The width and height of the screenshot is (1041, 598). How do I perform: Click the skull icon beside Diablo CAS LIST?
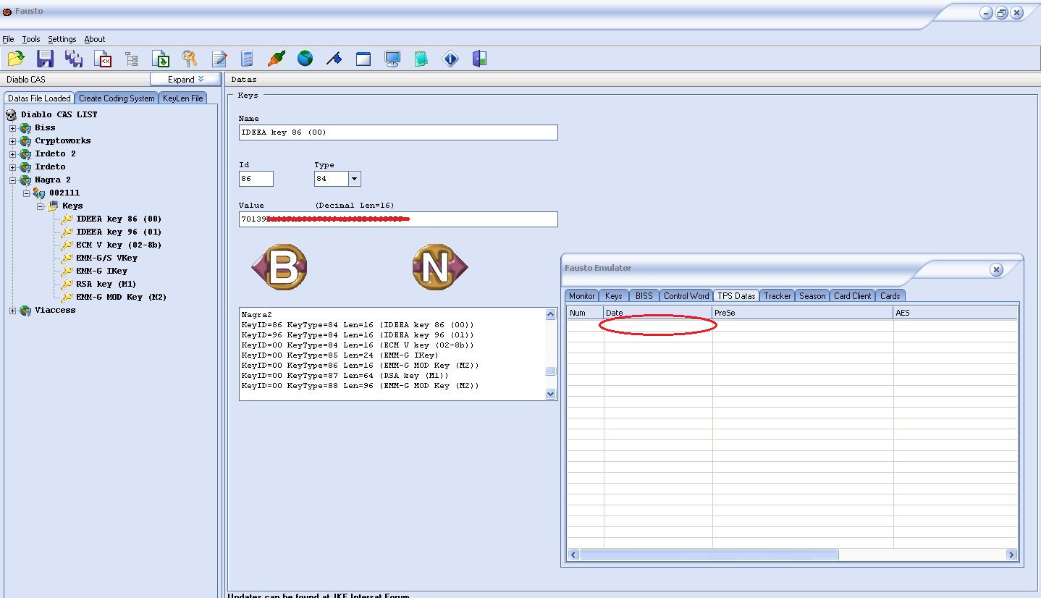(x=11, y=114)
